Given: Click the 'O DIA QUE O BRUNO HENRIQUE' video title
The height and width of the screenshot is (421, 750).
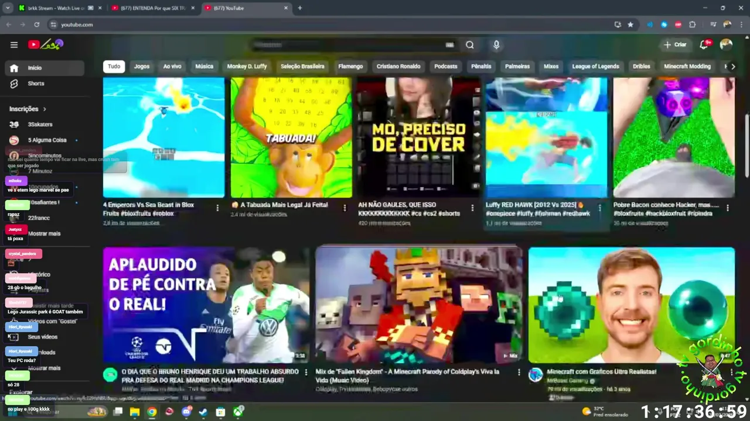Looking at the screenshot, I should point(210,376).
